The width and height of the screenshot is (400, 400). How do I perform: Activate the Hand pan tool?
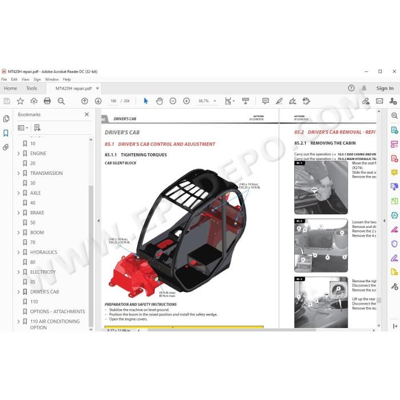point(159,101)
